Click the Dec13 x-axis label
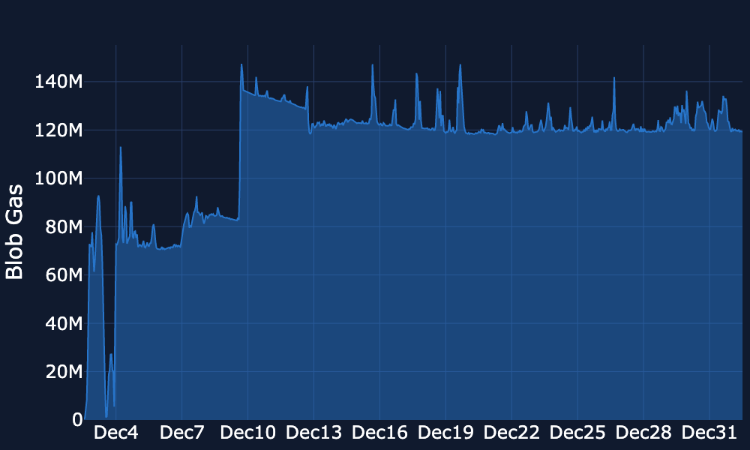Viewport: 750px width, 450px height. click(x=313, y=433)
